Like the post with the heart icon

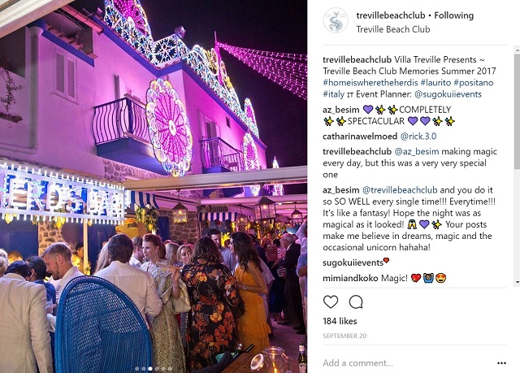coord(331,302)
